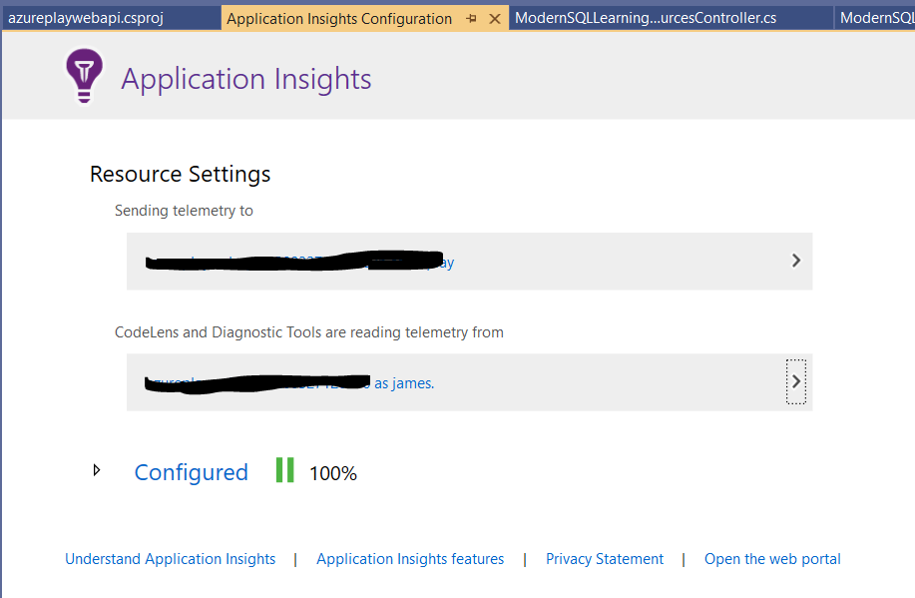Open Application Insights features link
This screenshot has width=915, height=598.
410,559
